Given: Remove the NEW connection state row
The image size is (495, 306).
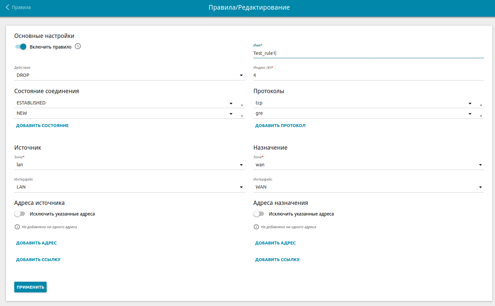Looking at the screenshot, I should click(242, 116).
